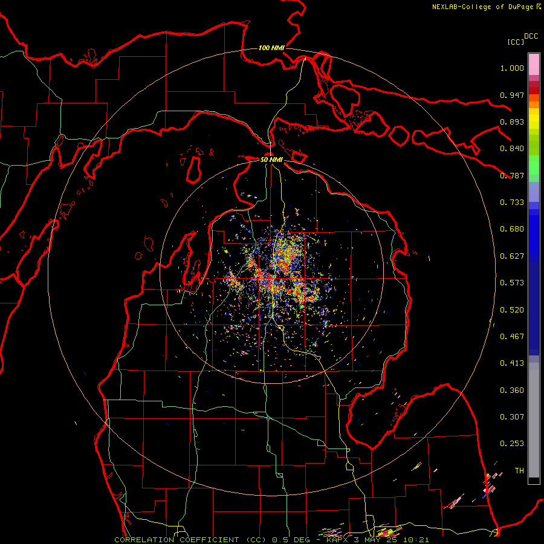The height and width of the screenshot is (544, 544).
Task: Click the 0.413 scale value
Action: 512,363
